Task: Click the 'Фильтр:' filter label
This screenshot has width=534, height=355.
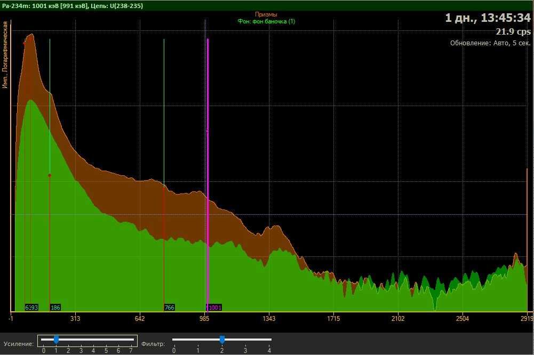Action: pos(153,344)
